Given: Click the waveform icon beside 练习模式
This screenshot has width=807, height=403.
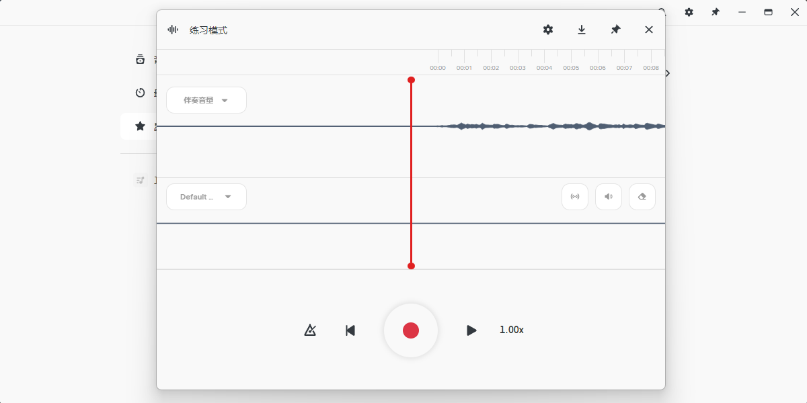Looking at the screenshot, I should (173, 30).
